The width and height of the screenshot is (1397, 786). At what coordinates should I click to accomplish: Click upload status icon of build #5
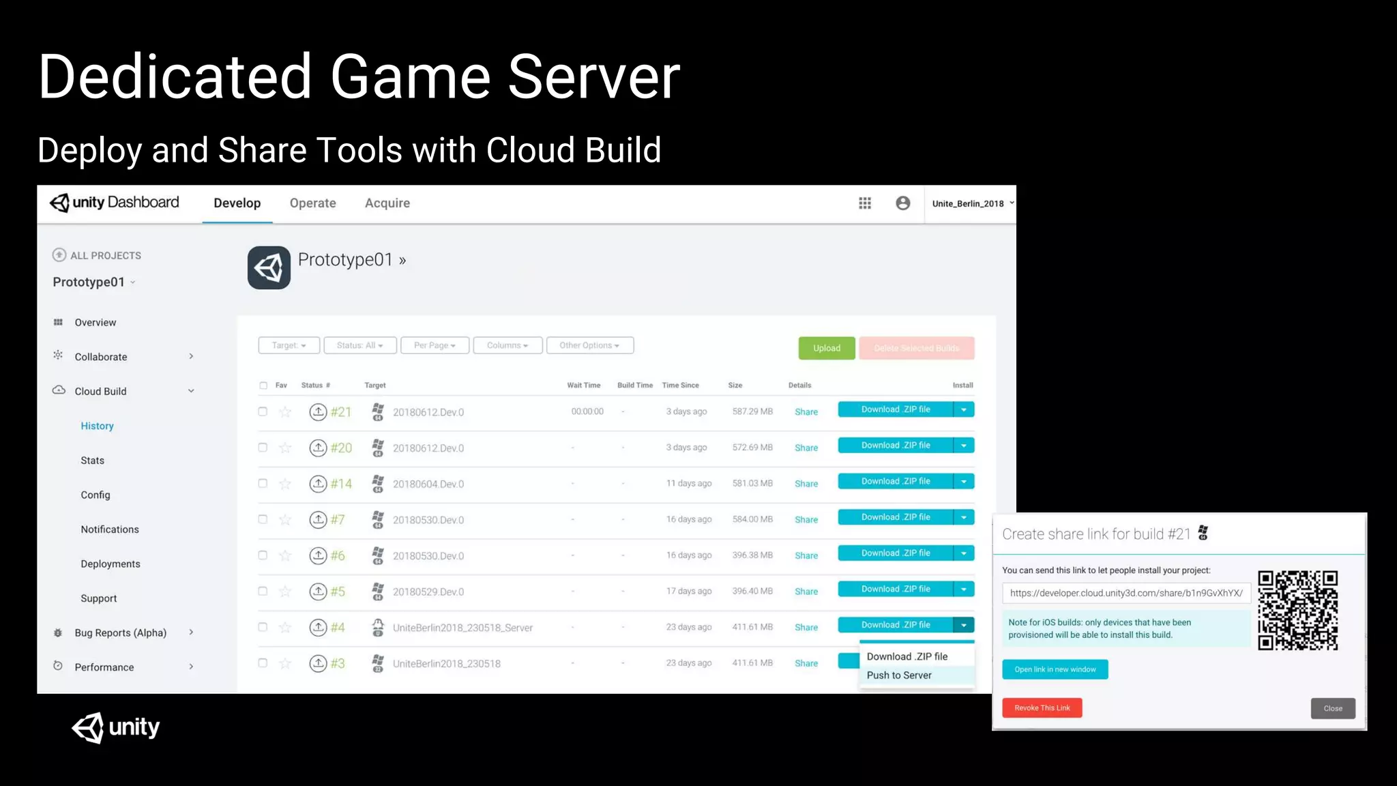[318, 592]
